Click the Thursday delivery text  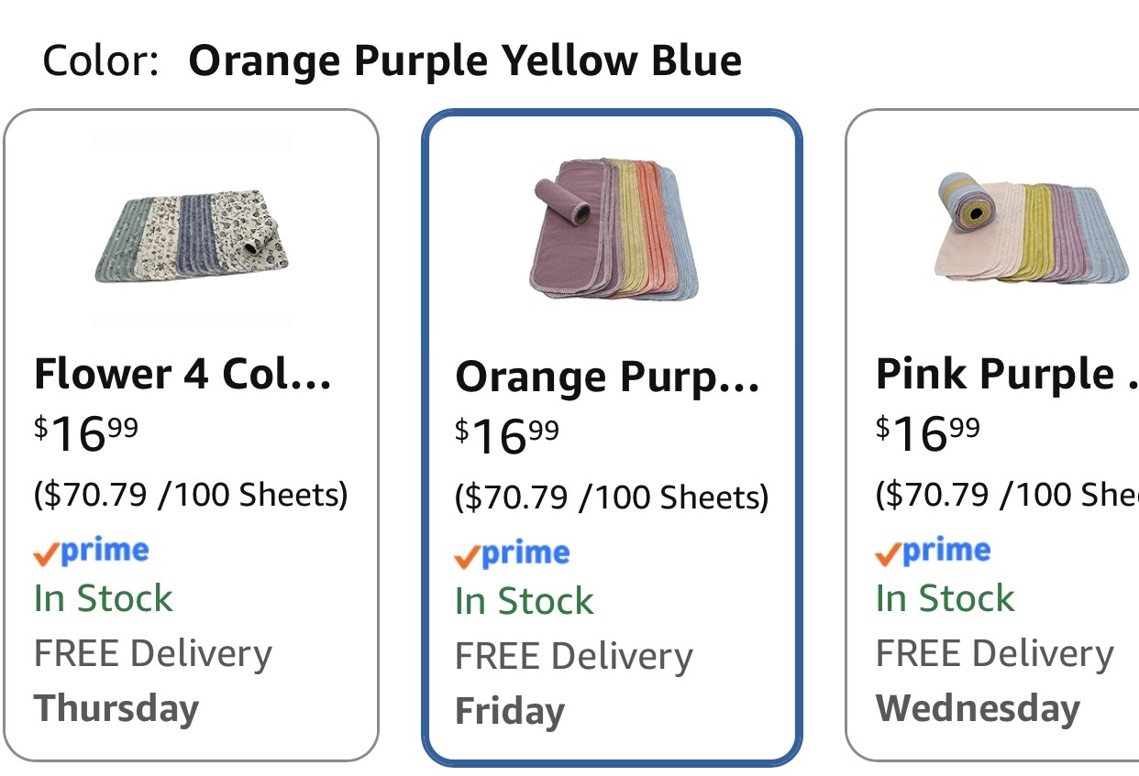(x=116, y=709)
